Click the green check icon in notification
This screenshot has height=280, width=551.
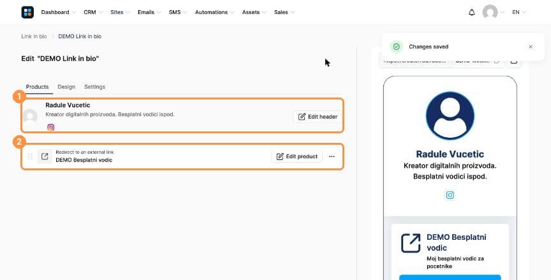click(x=397, y=47)
